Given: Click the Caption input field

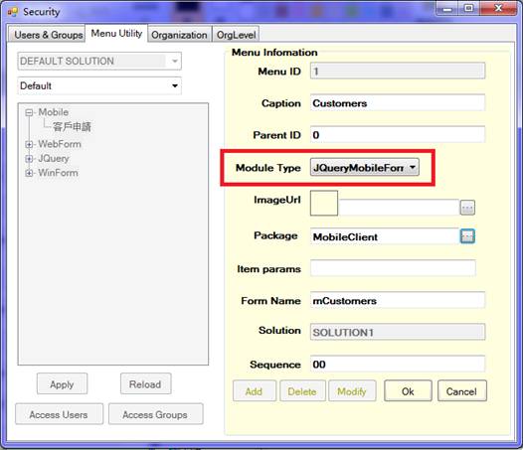Looking at the screenshot, I should (x=398, y=102).
